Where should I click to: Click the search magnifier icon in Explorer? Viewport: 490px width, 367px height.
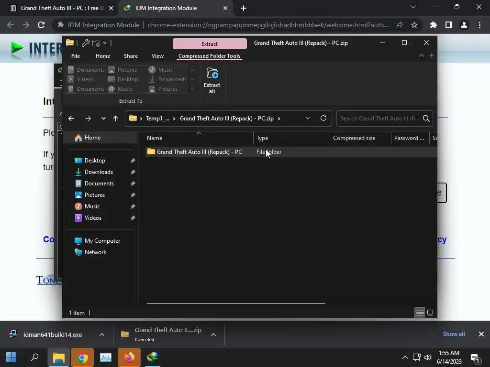click(426, 119)
